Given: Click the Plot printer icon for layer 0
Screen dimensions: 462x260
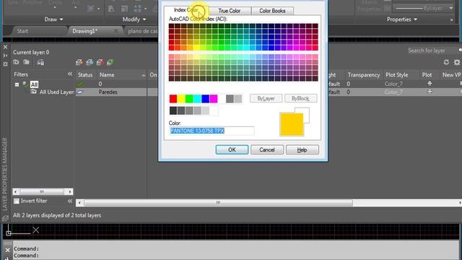Looking at the screenshot, I should tap(430, 84).
